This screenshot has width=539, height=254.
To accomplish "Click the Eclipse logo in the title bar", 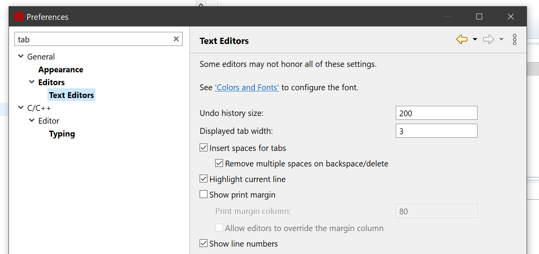I will 19,16.
